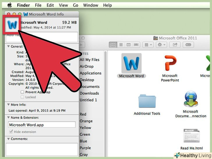The image size is (212, 159).
Task: Select the Additional Tools folder icon
Action: click(x=147, y=101)
